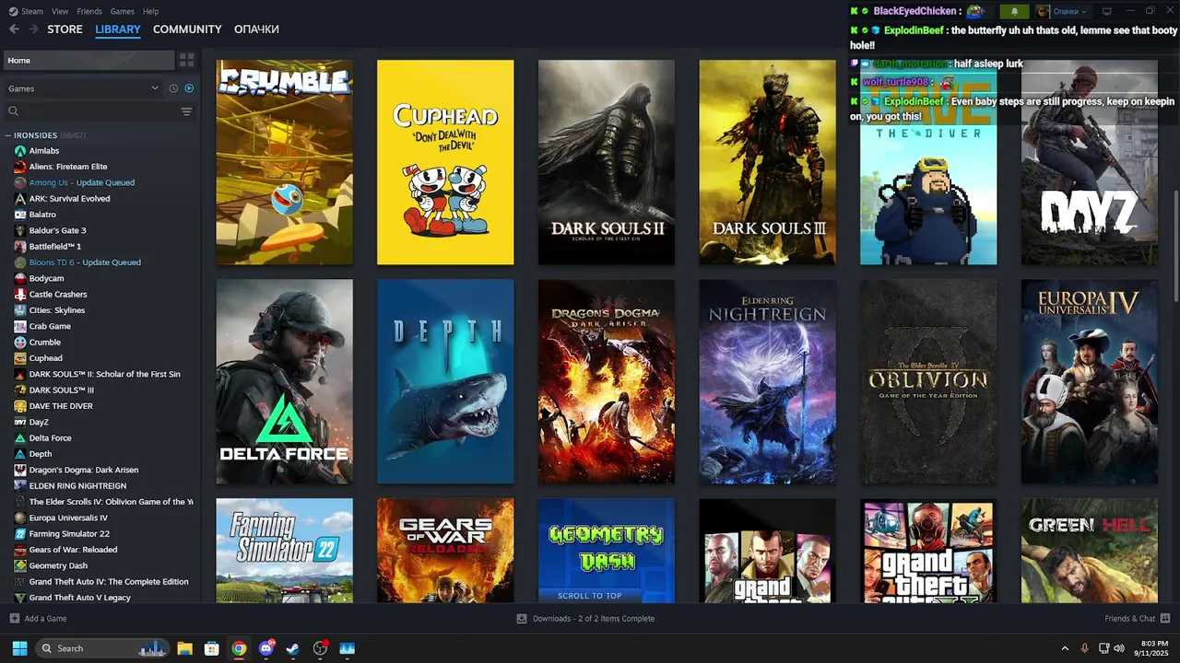Screen dimensions: 1180x663
Task: Go forward with the right arrow button
Action: 34,29
